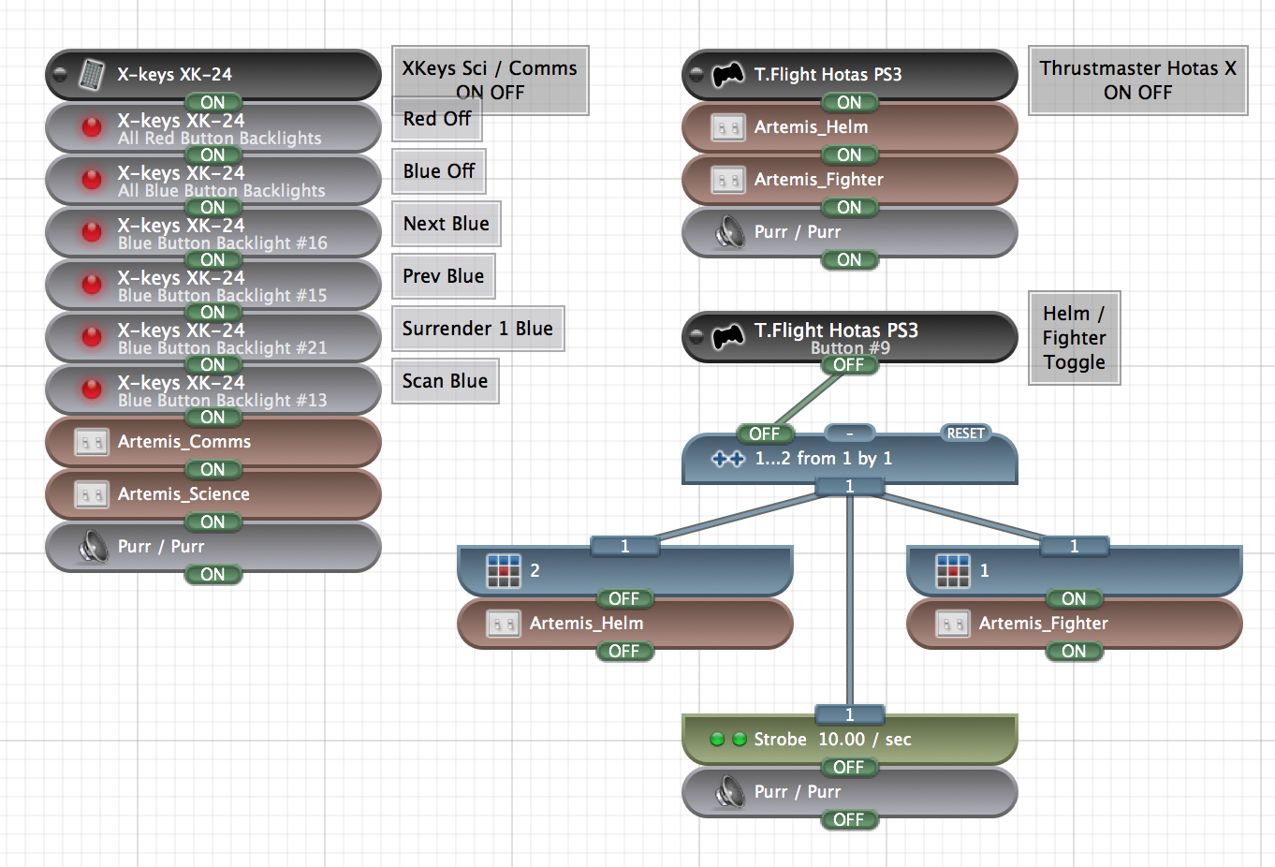The image size is (1275, 867).
Task: Click red LED icon for All Red Button Backlights
Action: pyautogui.click(x=92, y=127)
